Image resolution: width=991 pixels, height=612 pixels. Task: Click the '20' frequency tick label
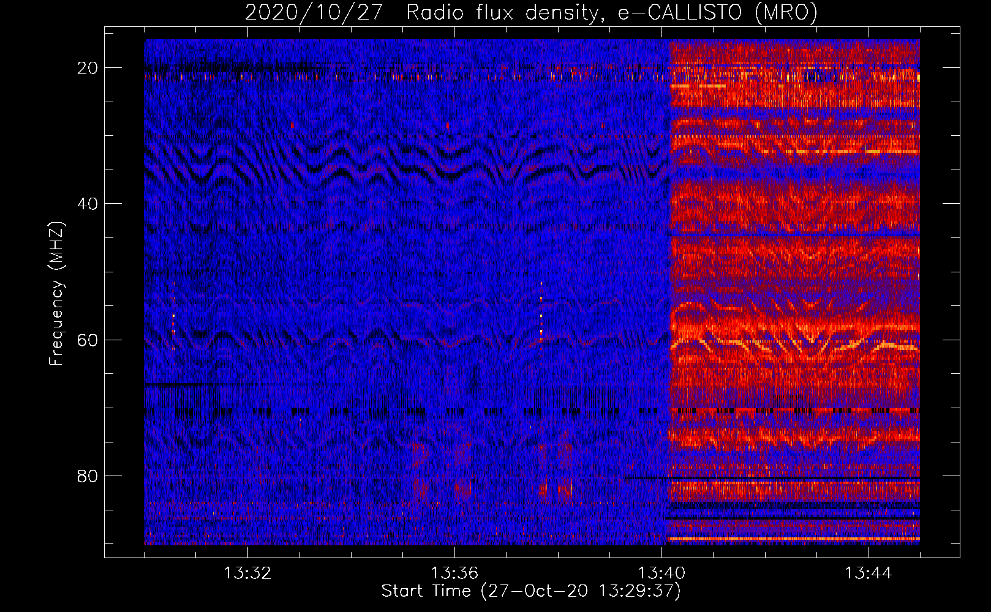(x=88, y=68)
